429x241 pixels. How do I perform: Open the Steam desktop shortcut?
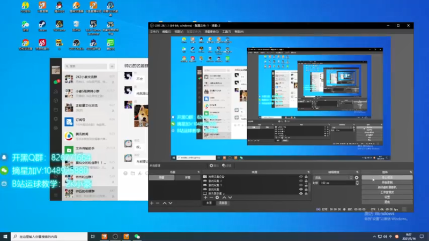click(42, 26)
